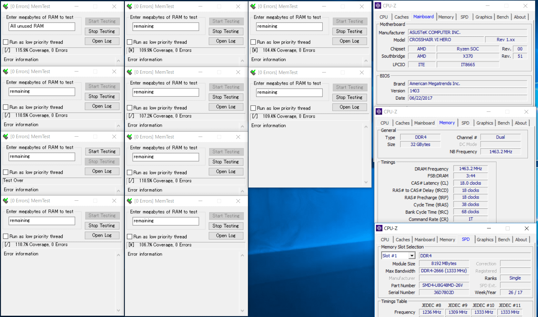The image size is (538, 317).
Task: Enable low priority thread in 115.9% coverage MemTest
Action: pos(5,42)
